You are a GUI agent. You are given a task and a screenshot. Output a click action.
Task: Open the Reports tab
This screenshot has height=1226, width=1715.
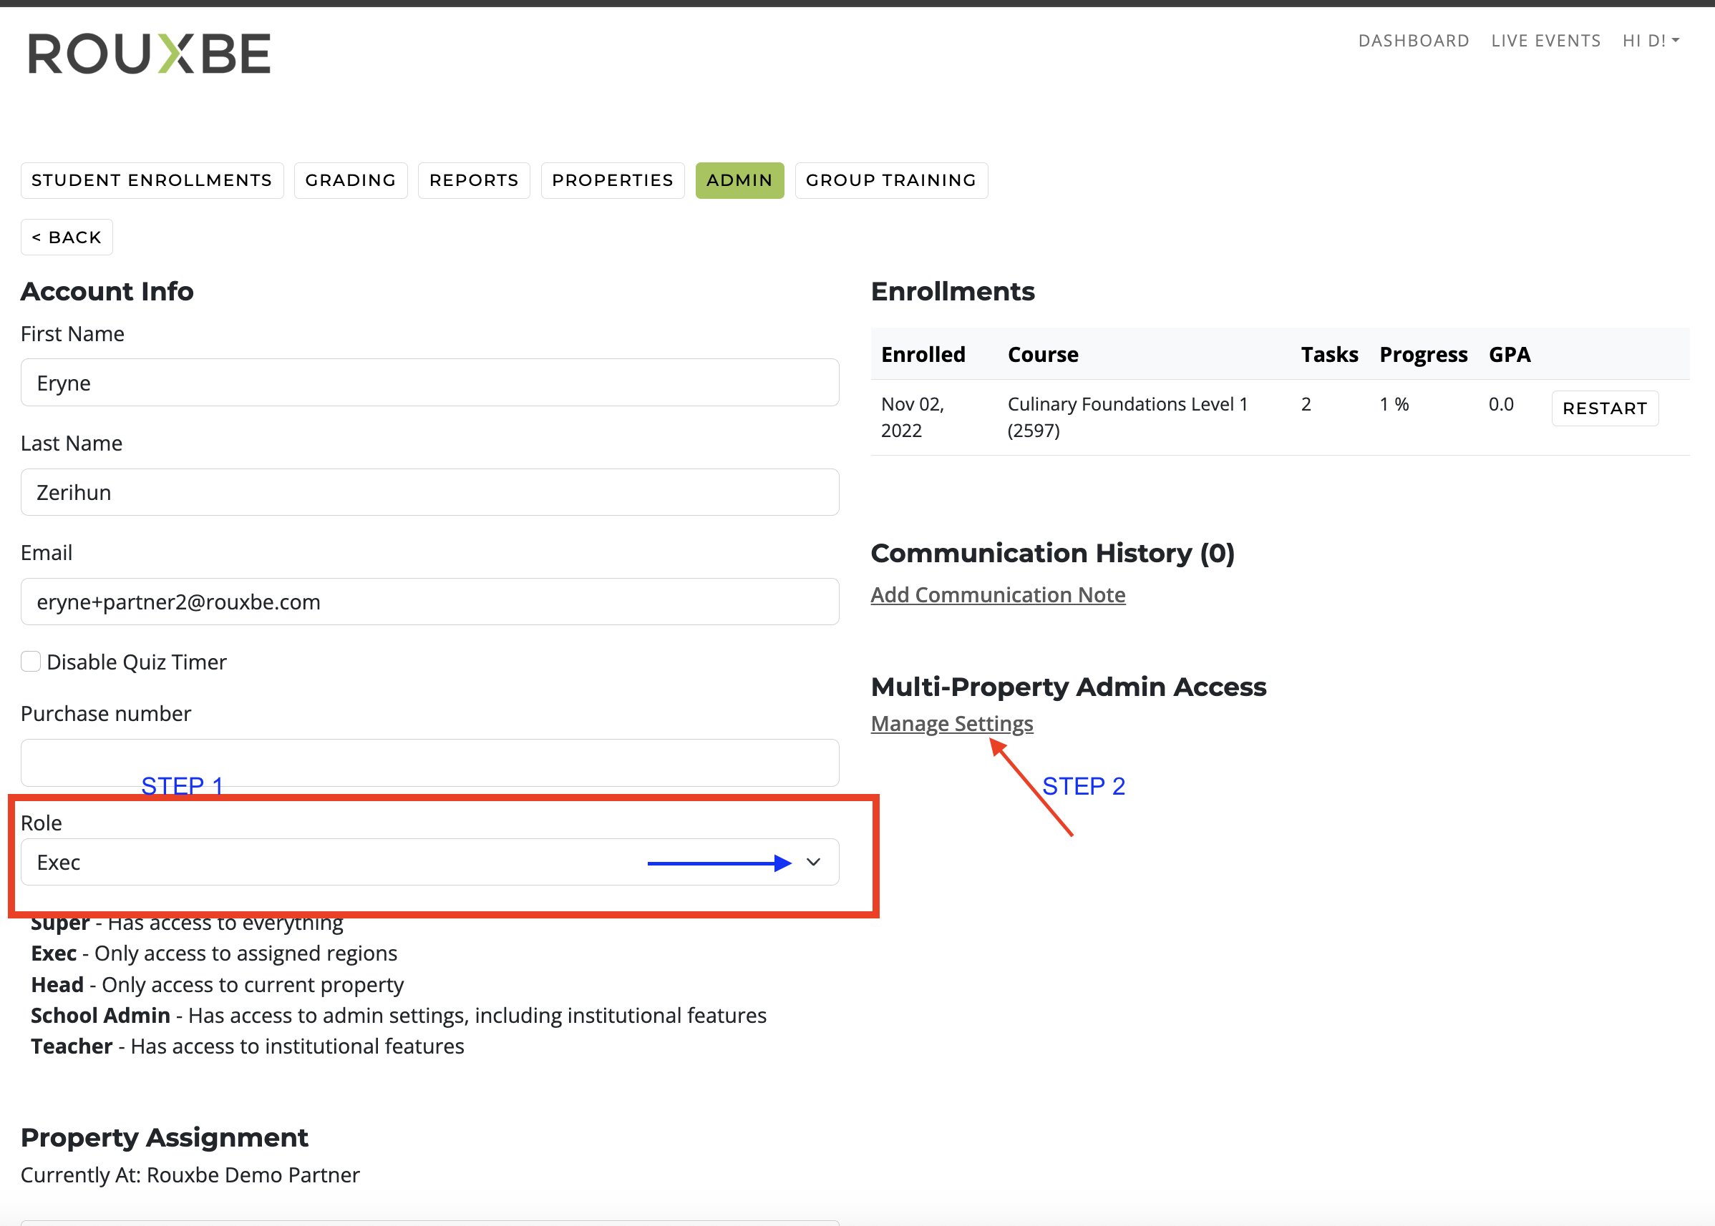(x=474, y=180)
